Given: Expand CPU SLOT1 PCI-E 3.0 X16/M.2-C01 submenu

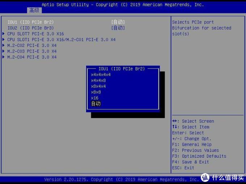Looking at the screenshot, I should click(x=61, y=39).
